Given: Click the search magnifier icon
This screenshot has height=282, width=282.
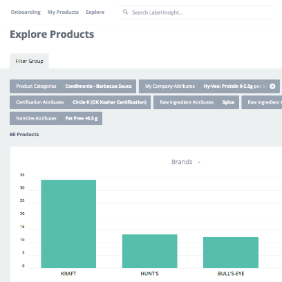Looking at the screenshot, I should (x=125, y=12).
